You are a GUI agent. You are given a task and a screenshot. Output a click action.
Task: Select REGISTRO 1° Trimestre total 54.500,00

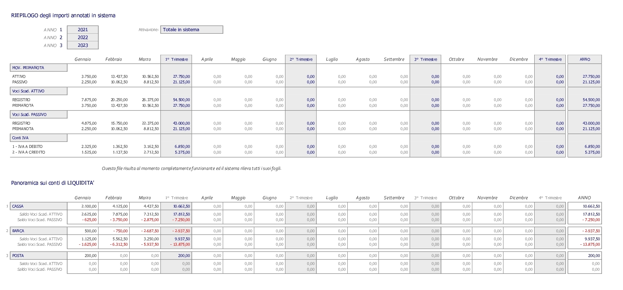point(181,100)
